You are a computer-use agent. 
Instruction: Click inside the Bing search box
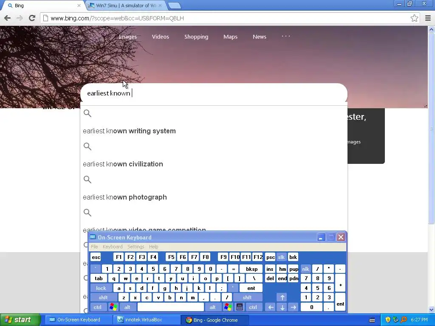[x=214, y=93]
